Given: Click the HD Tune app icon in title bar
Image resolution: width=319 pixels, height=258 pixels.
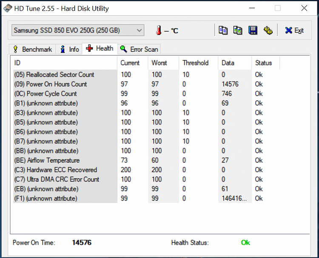Looking at the screenshot, I should coord(8,9).
